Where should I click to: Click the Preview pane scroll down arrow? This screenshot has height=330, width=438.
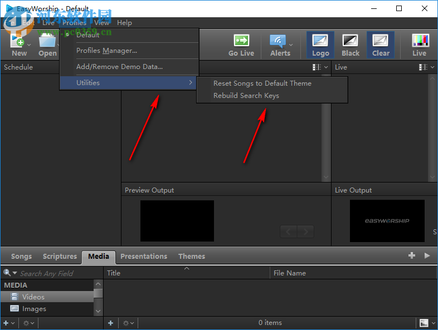pyautogui.click(x=325, y=177)
